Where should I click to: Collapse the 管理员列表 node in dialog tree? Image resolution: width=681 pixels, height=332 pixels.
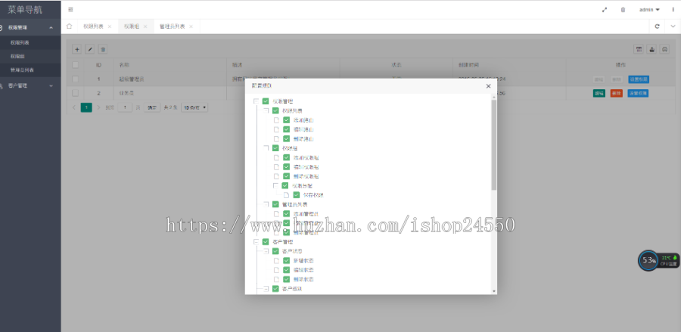[266, 204]
